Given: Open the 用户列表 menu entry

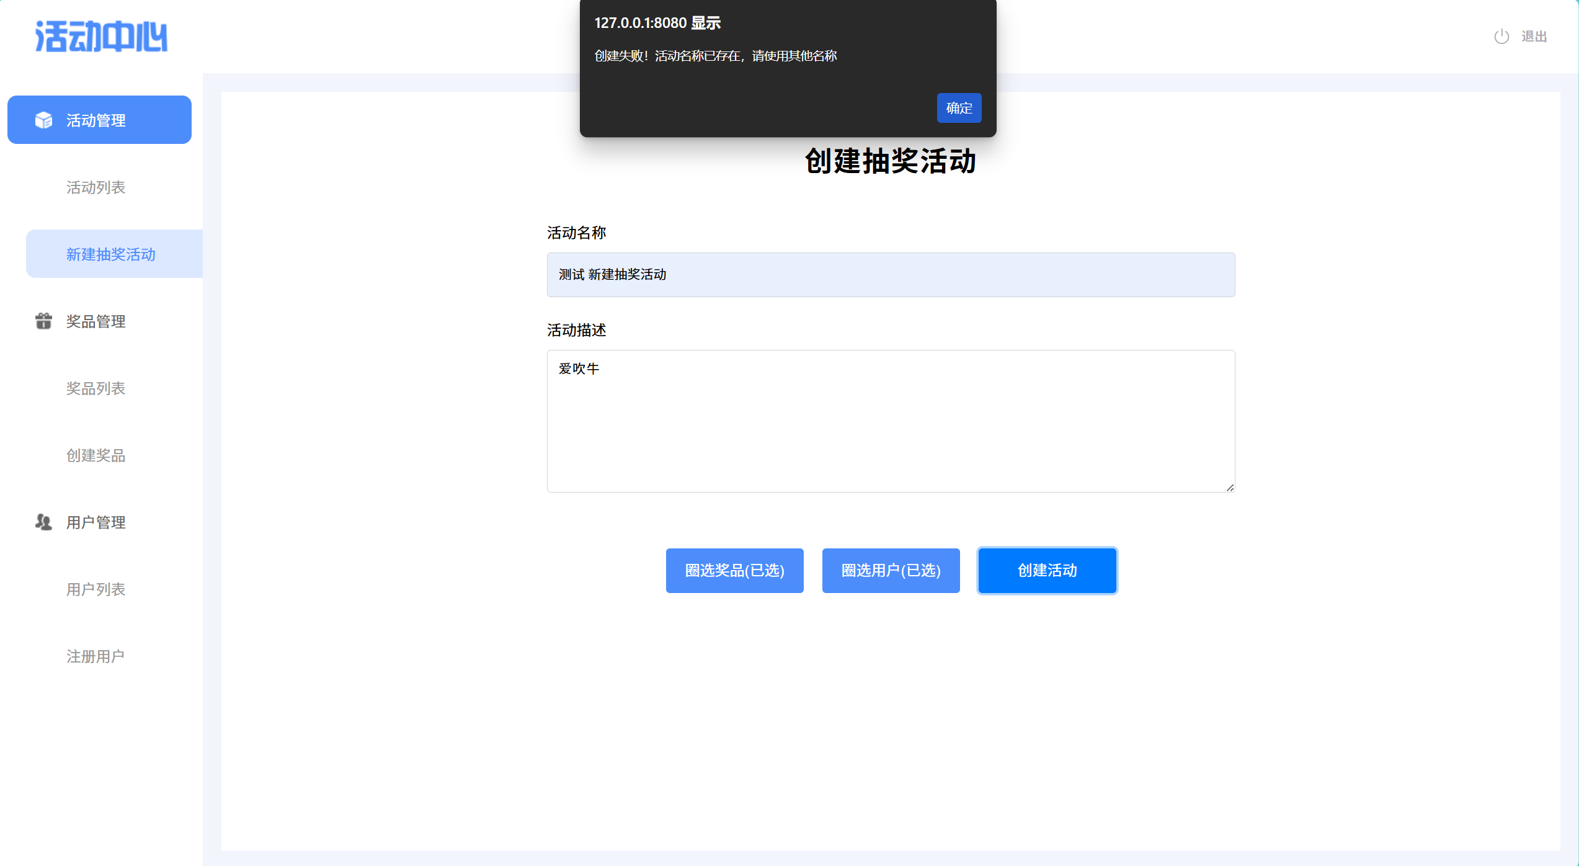Looking at the screenshot, I should [x=96, y=589].
